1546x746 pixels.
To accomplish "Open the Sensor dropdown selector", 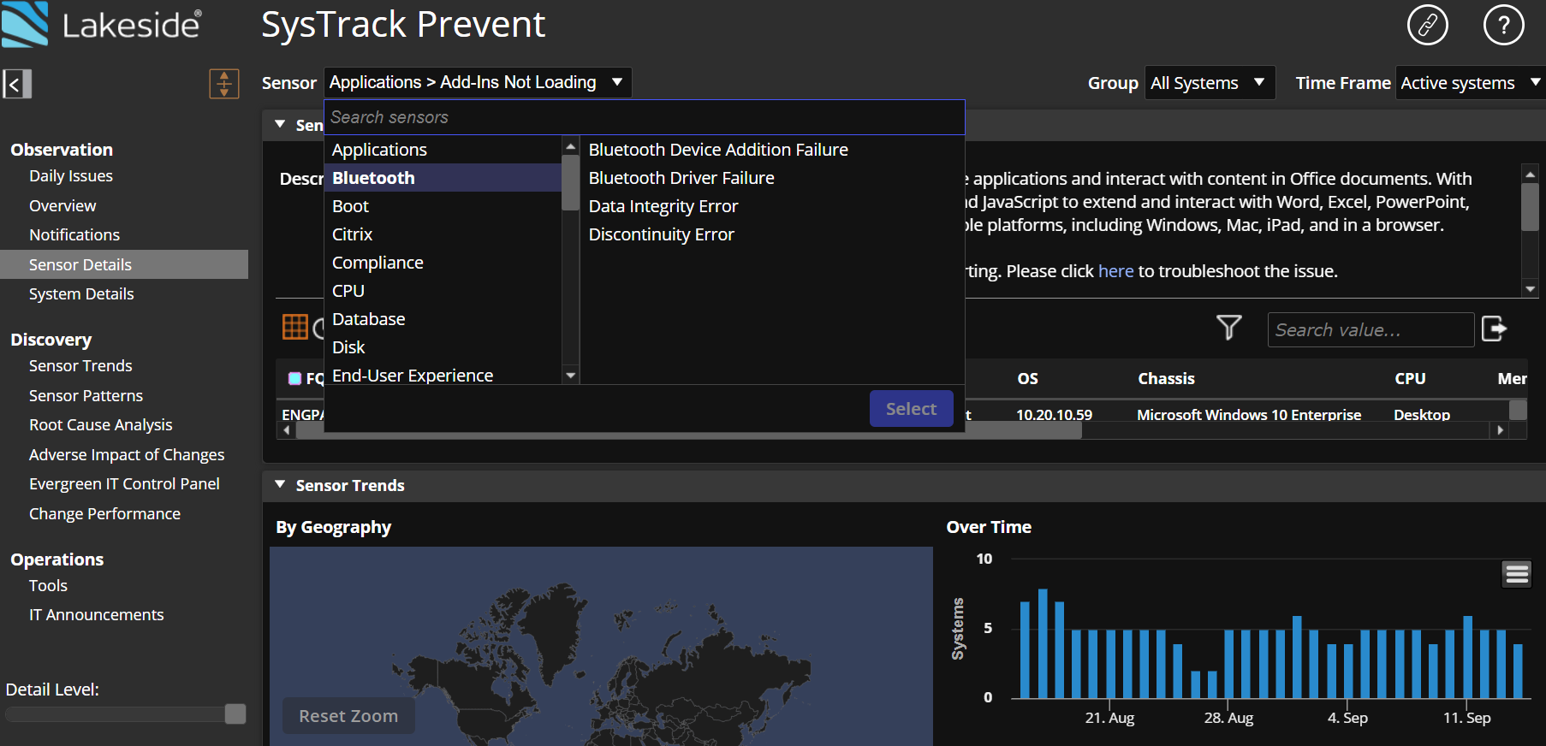I will click(477, 83).
